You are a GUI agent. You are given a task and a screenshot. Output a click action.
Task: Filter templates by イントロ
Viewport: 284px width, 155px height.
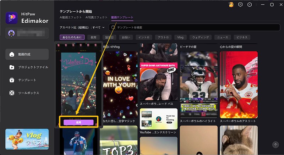tap(144, 38)
